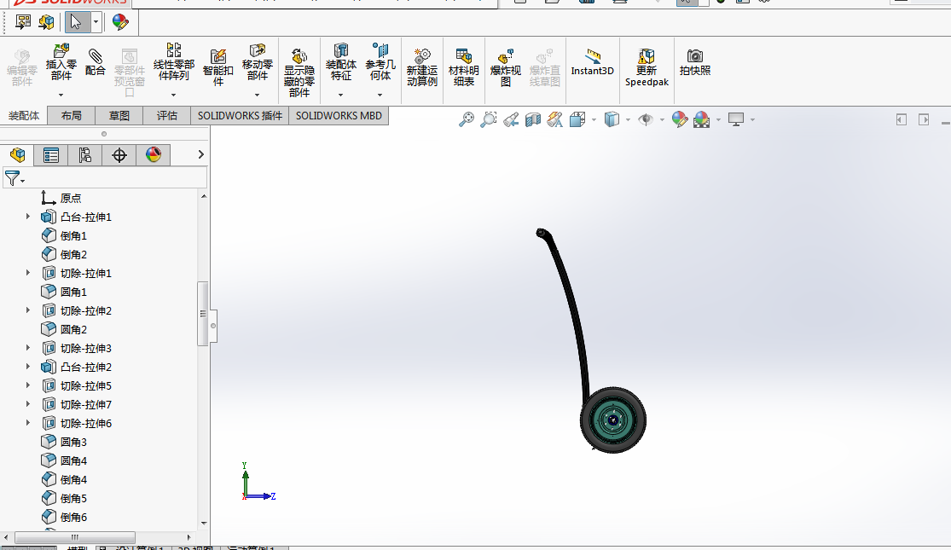The image size is (951, 550).
Task: Click the tree filter funnel icon
Action: tap(14, 178)
